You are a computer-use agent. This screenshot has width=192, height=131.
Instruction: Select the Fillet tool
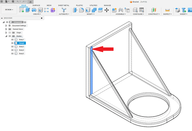(x=82, y=10)
